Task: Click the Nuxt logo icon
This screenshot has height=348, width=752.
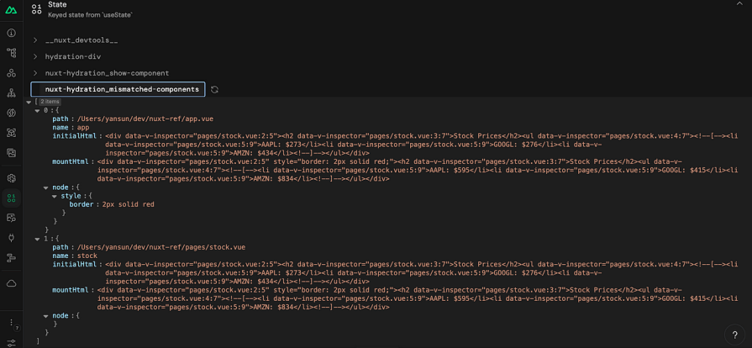Action: 12,10
